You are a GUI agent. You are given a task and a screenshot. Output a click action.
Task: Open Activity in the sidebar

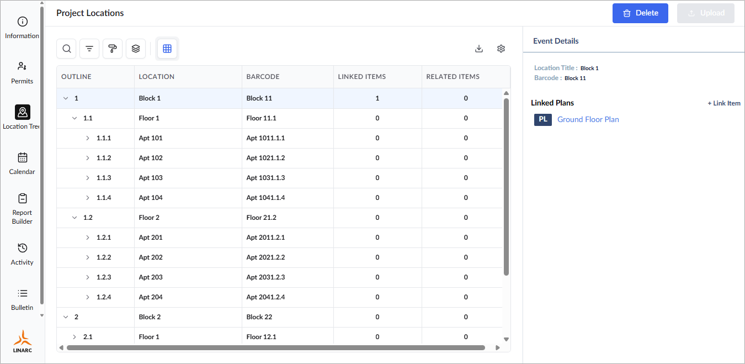22,254
